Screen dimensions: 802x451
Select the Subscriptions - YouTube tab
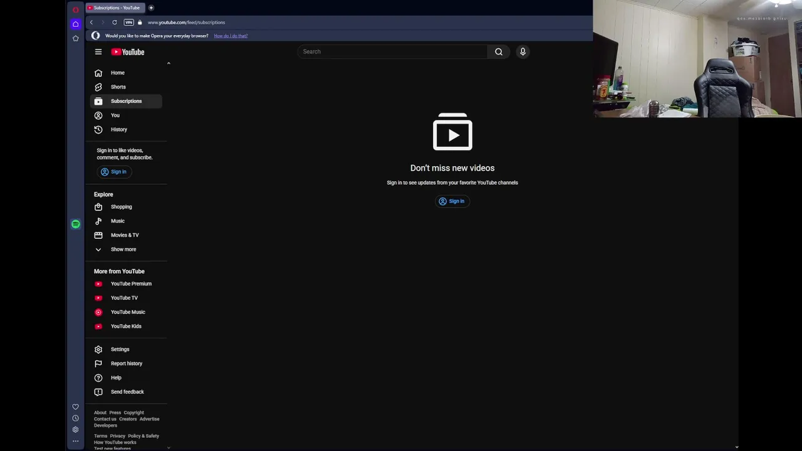115,8
